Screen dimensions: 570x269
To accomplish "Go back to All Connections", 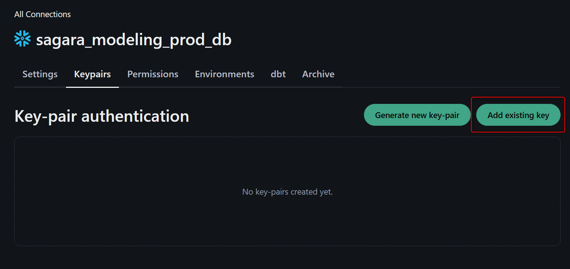I will coord(42,15).
